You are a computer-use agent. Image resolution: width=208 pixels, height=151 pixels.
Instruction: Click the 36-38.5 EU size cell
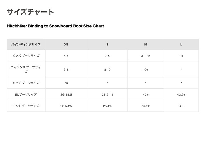click(66, 94)
